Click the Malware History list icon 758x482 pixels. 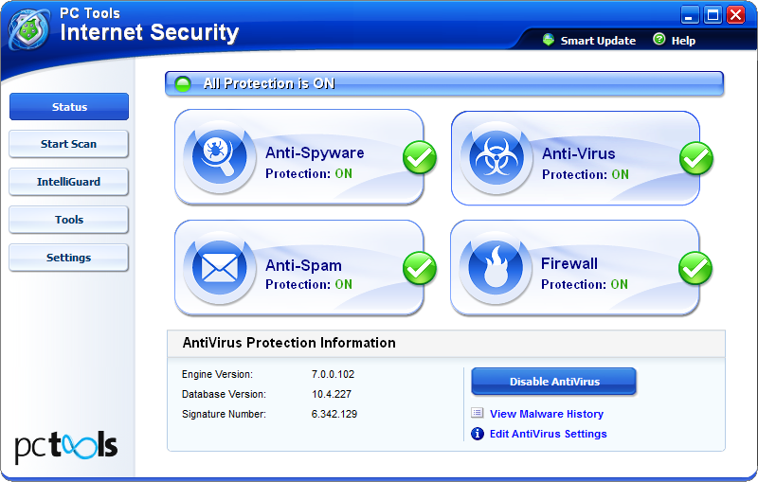(x=478, y=414)
